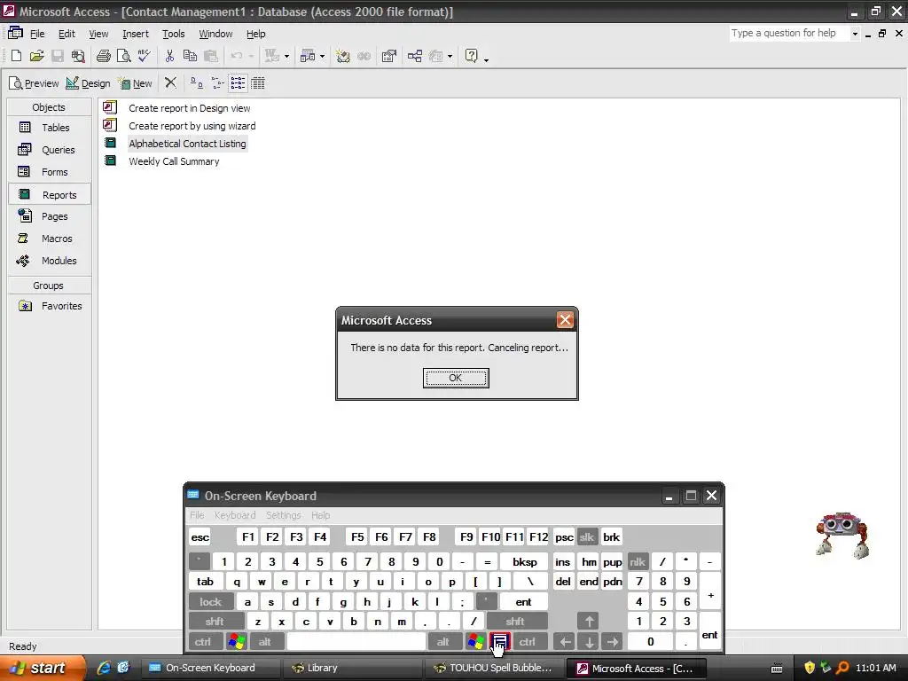This screenshot has height=681, width=908.
Task: Click the Access window control icon beside File menu
Action: point(15,33)
